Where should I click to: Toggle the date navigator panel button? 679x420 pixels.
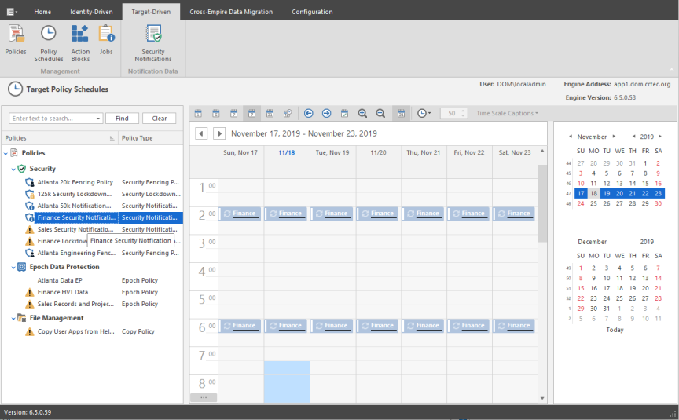(401, 113)
